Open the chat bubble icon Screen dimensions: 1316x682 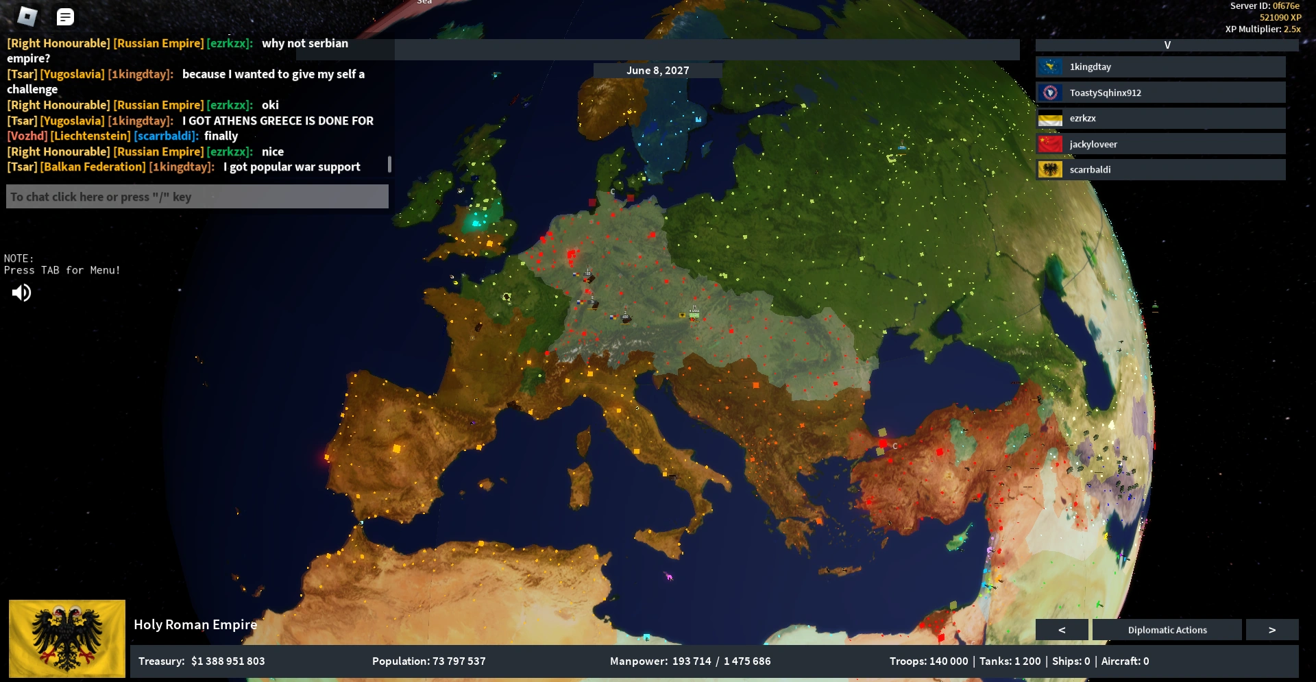click(66, 15)
